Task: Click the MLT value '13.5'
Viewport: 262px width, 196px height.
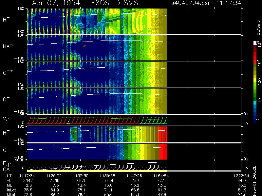Action: pos(242,185)
